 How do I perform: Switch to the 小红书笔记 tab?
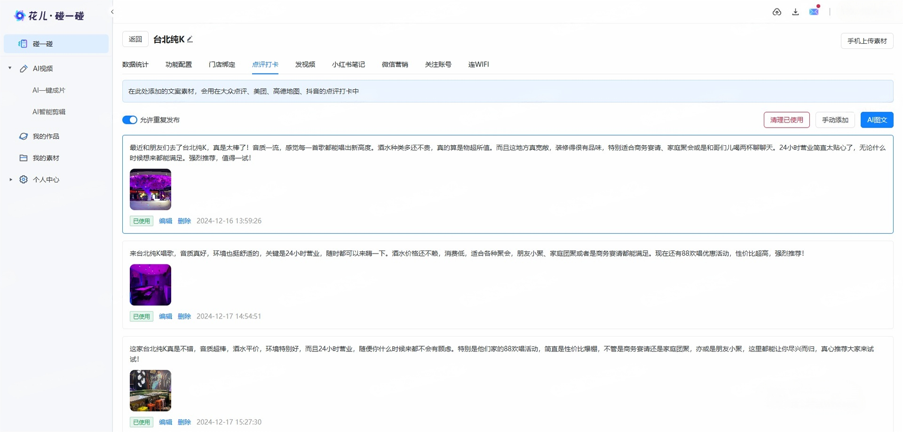point(349,64)
